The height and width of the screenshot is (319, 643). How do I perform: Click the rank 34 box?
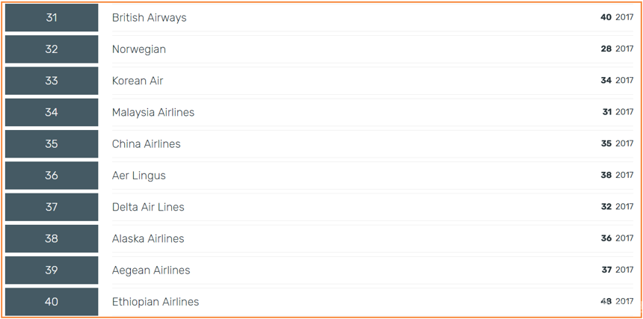(52, 112)
